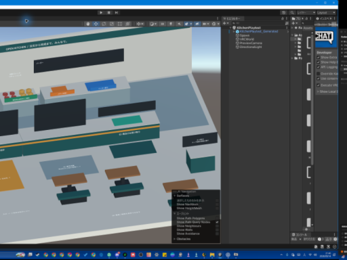
Task: Open the Scene camera settings dropdown
Action: (x=205, y=24)
